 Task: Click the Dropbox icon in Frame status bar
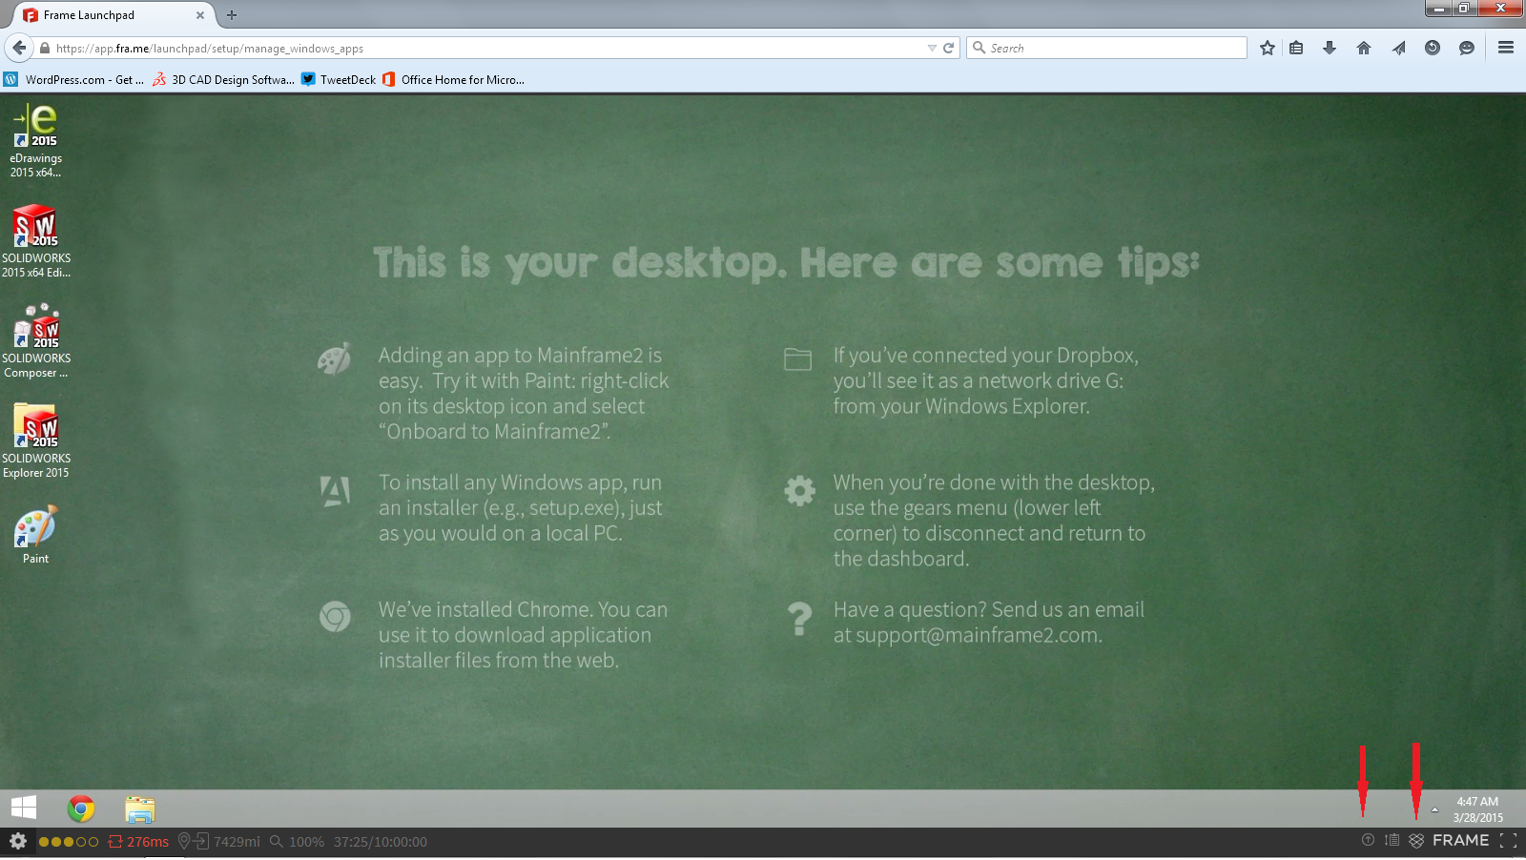(1416, 840)
